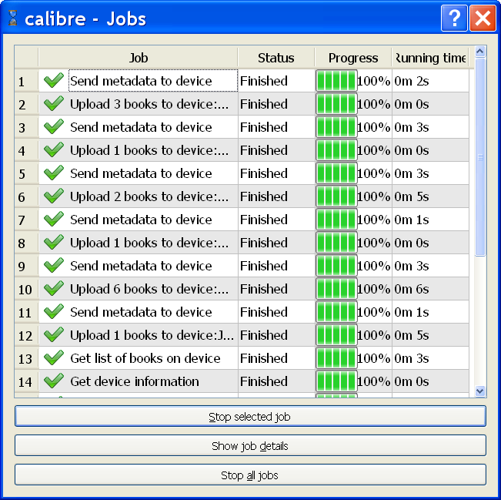Select 'Upload 3 books to device' job
Viewport: 501px width, 500px height.
[149, 104]
